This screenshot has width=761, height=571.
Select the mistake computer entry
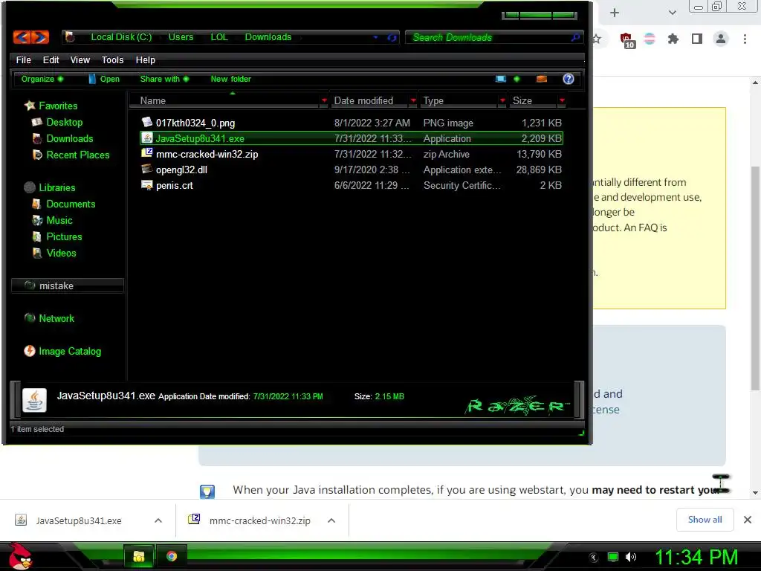click(67, 285)
